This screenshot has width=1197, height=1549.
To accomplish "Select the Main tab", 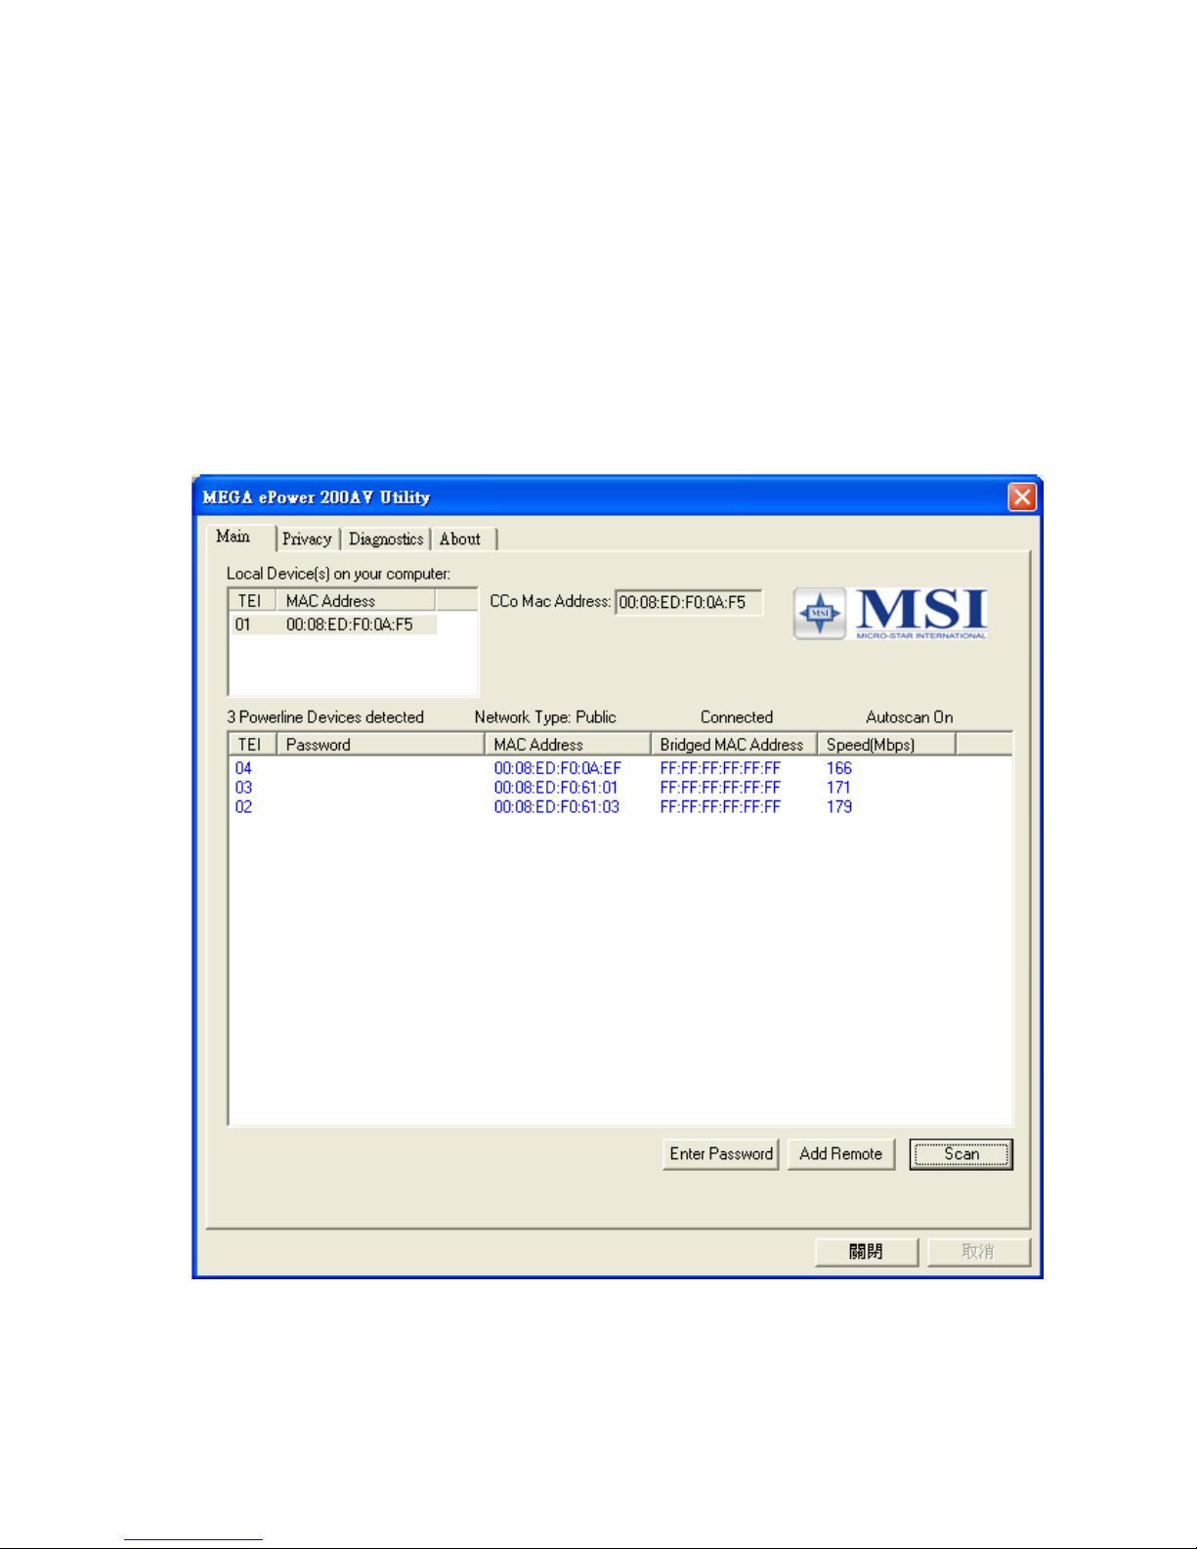I will pos(234,537).
